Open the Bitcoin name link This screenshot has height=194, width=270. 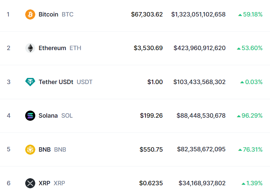pyautogui.click(x=48, y=14)
